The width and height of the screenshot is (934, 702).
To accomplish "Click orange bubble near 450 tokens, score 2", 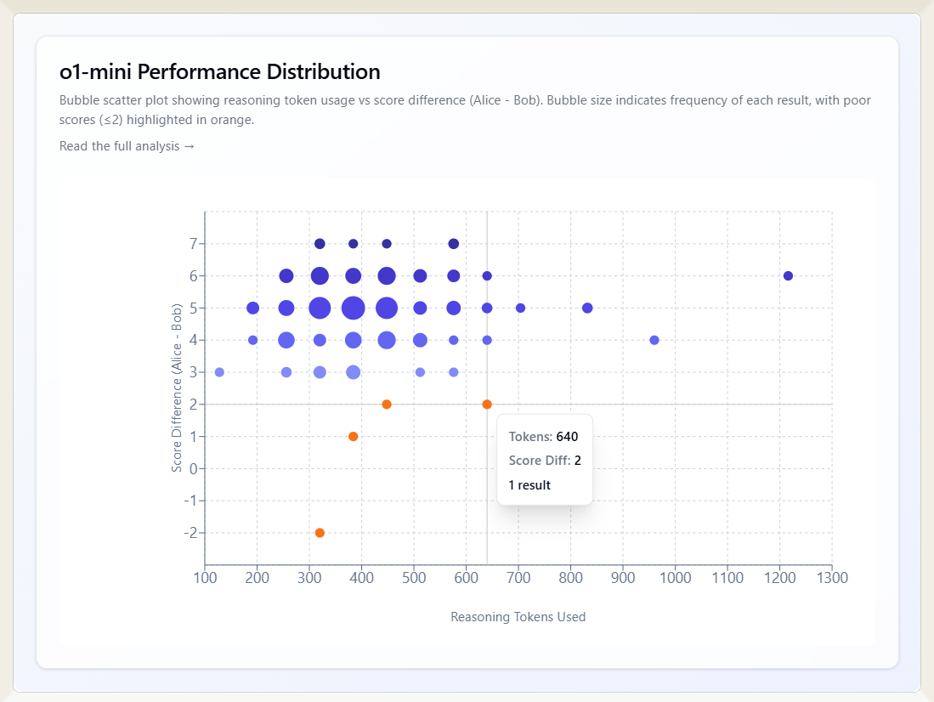I will click(x=387, y=405).
